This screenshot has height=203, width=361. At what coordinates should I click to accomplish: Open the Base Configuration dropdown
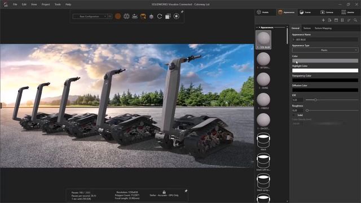(x=90, y=16)
